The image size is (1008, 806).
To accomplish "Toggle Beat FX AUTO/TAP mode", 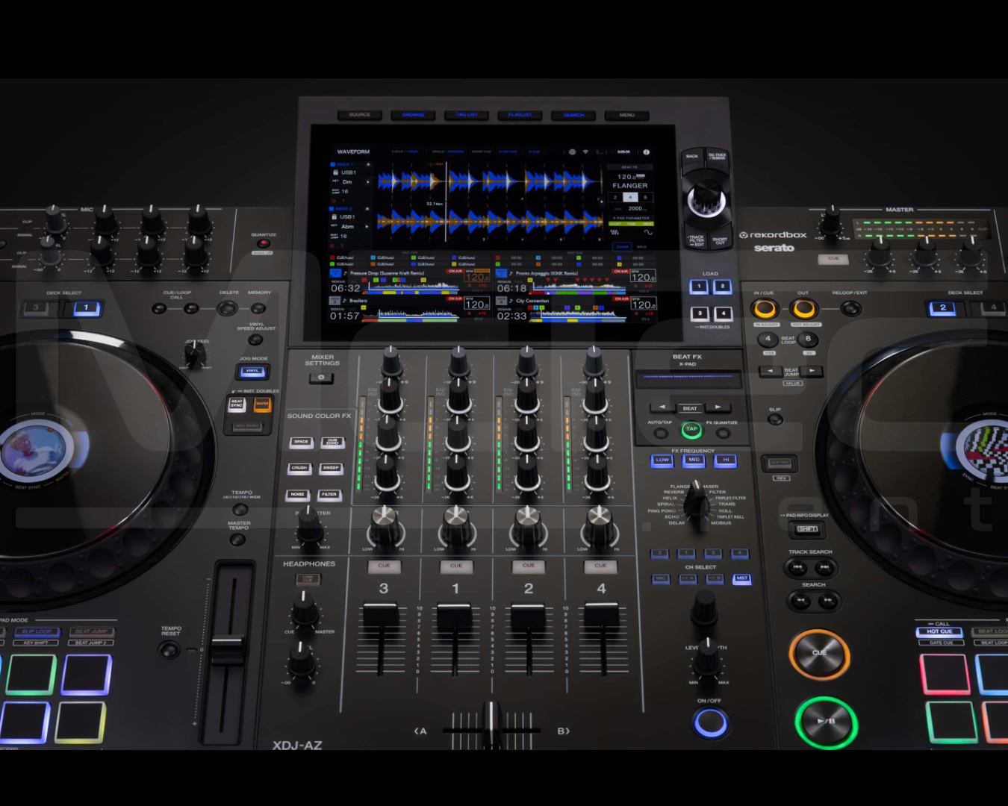I will (660, 432).
